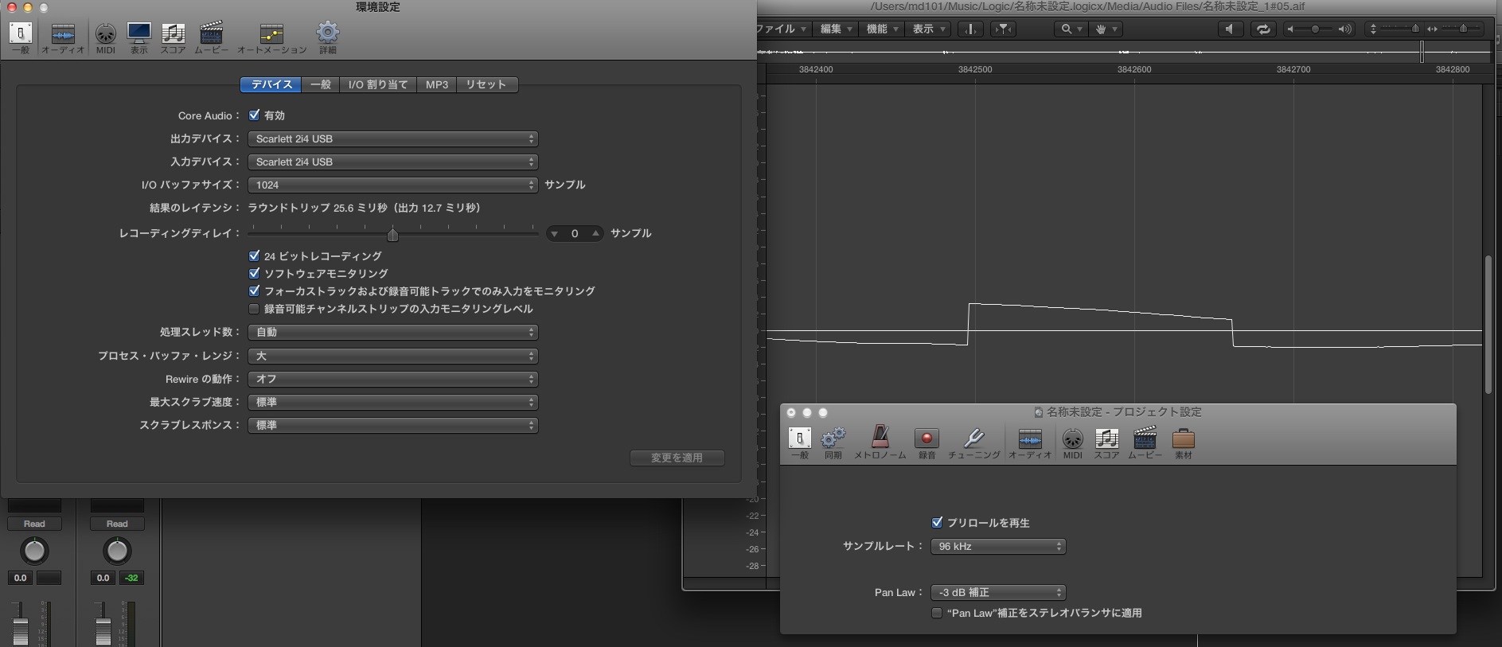Click the right channel strip Read button
The width and height of the screenshot is (1502, 647).
pos(117,524)
